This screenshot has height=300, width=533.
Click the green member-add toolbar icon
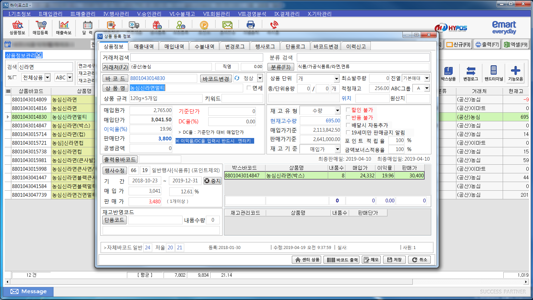click(181, 25)
